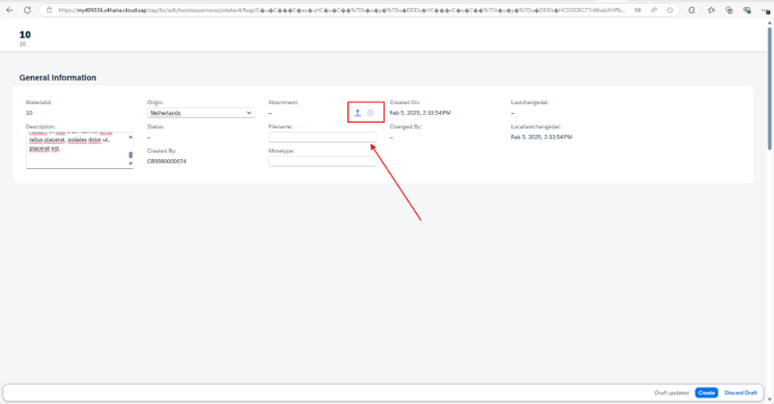
Task: Go back with browser back arrow
Action: click(x=10, y=11)
